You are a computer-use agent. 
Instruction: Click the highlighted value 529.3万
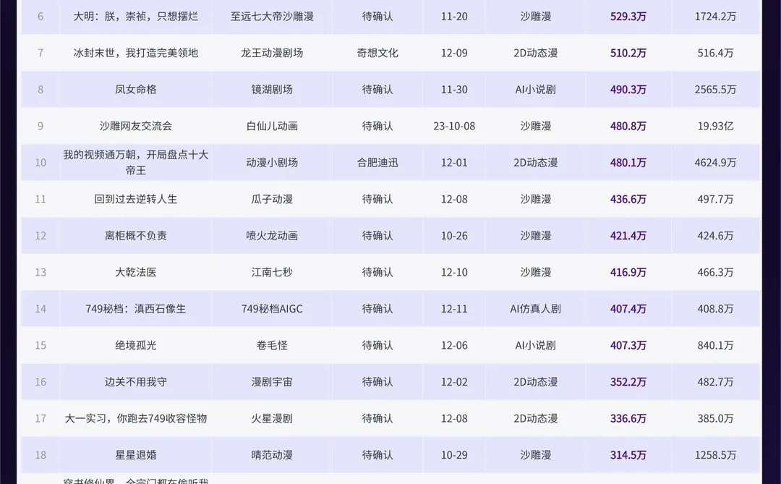627,16
